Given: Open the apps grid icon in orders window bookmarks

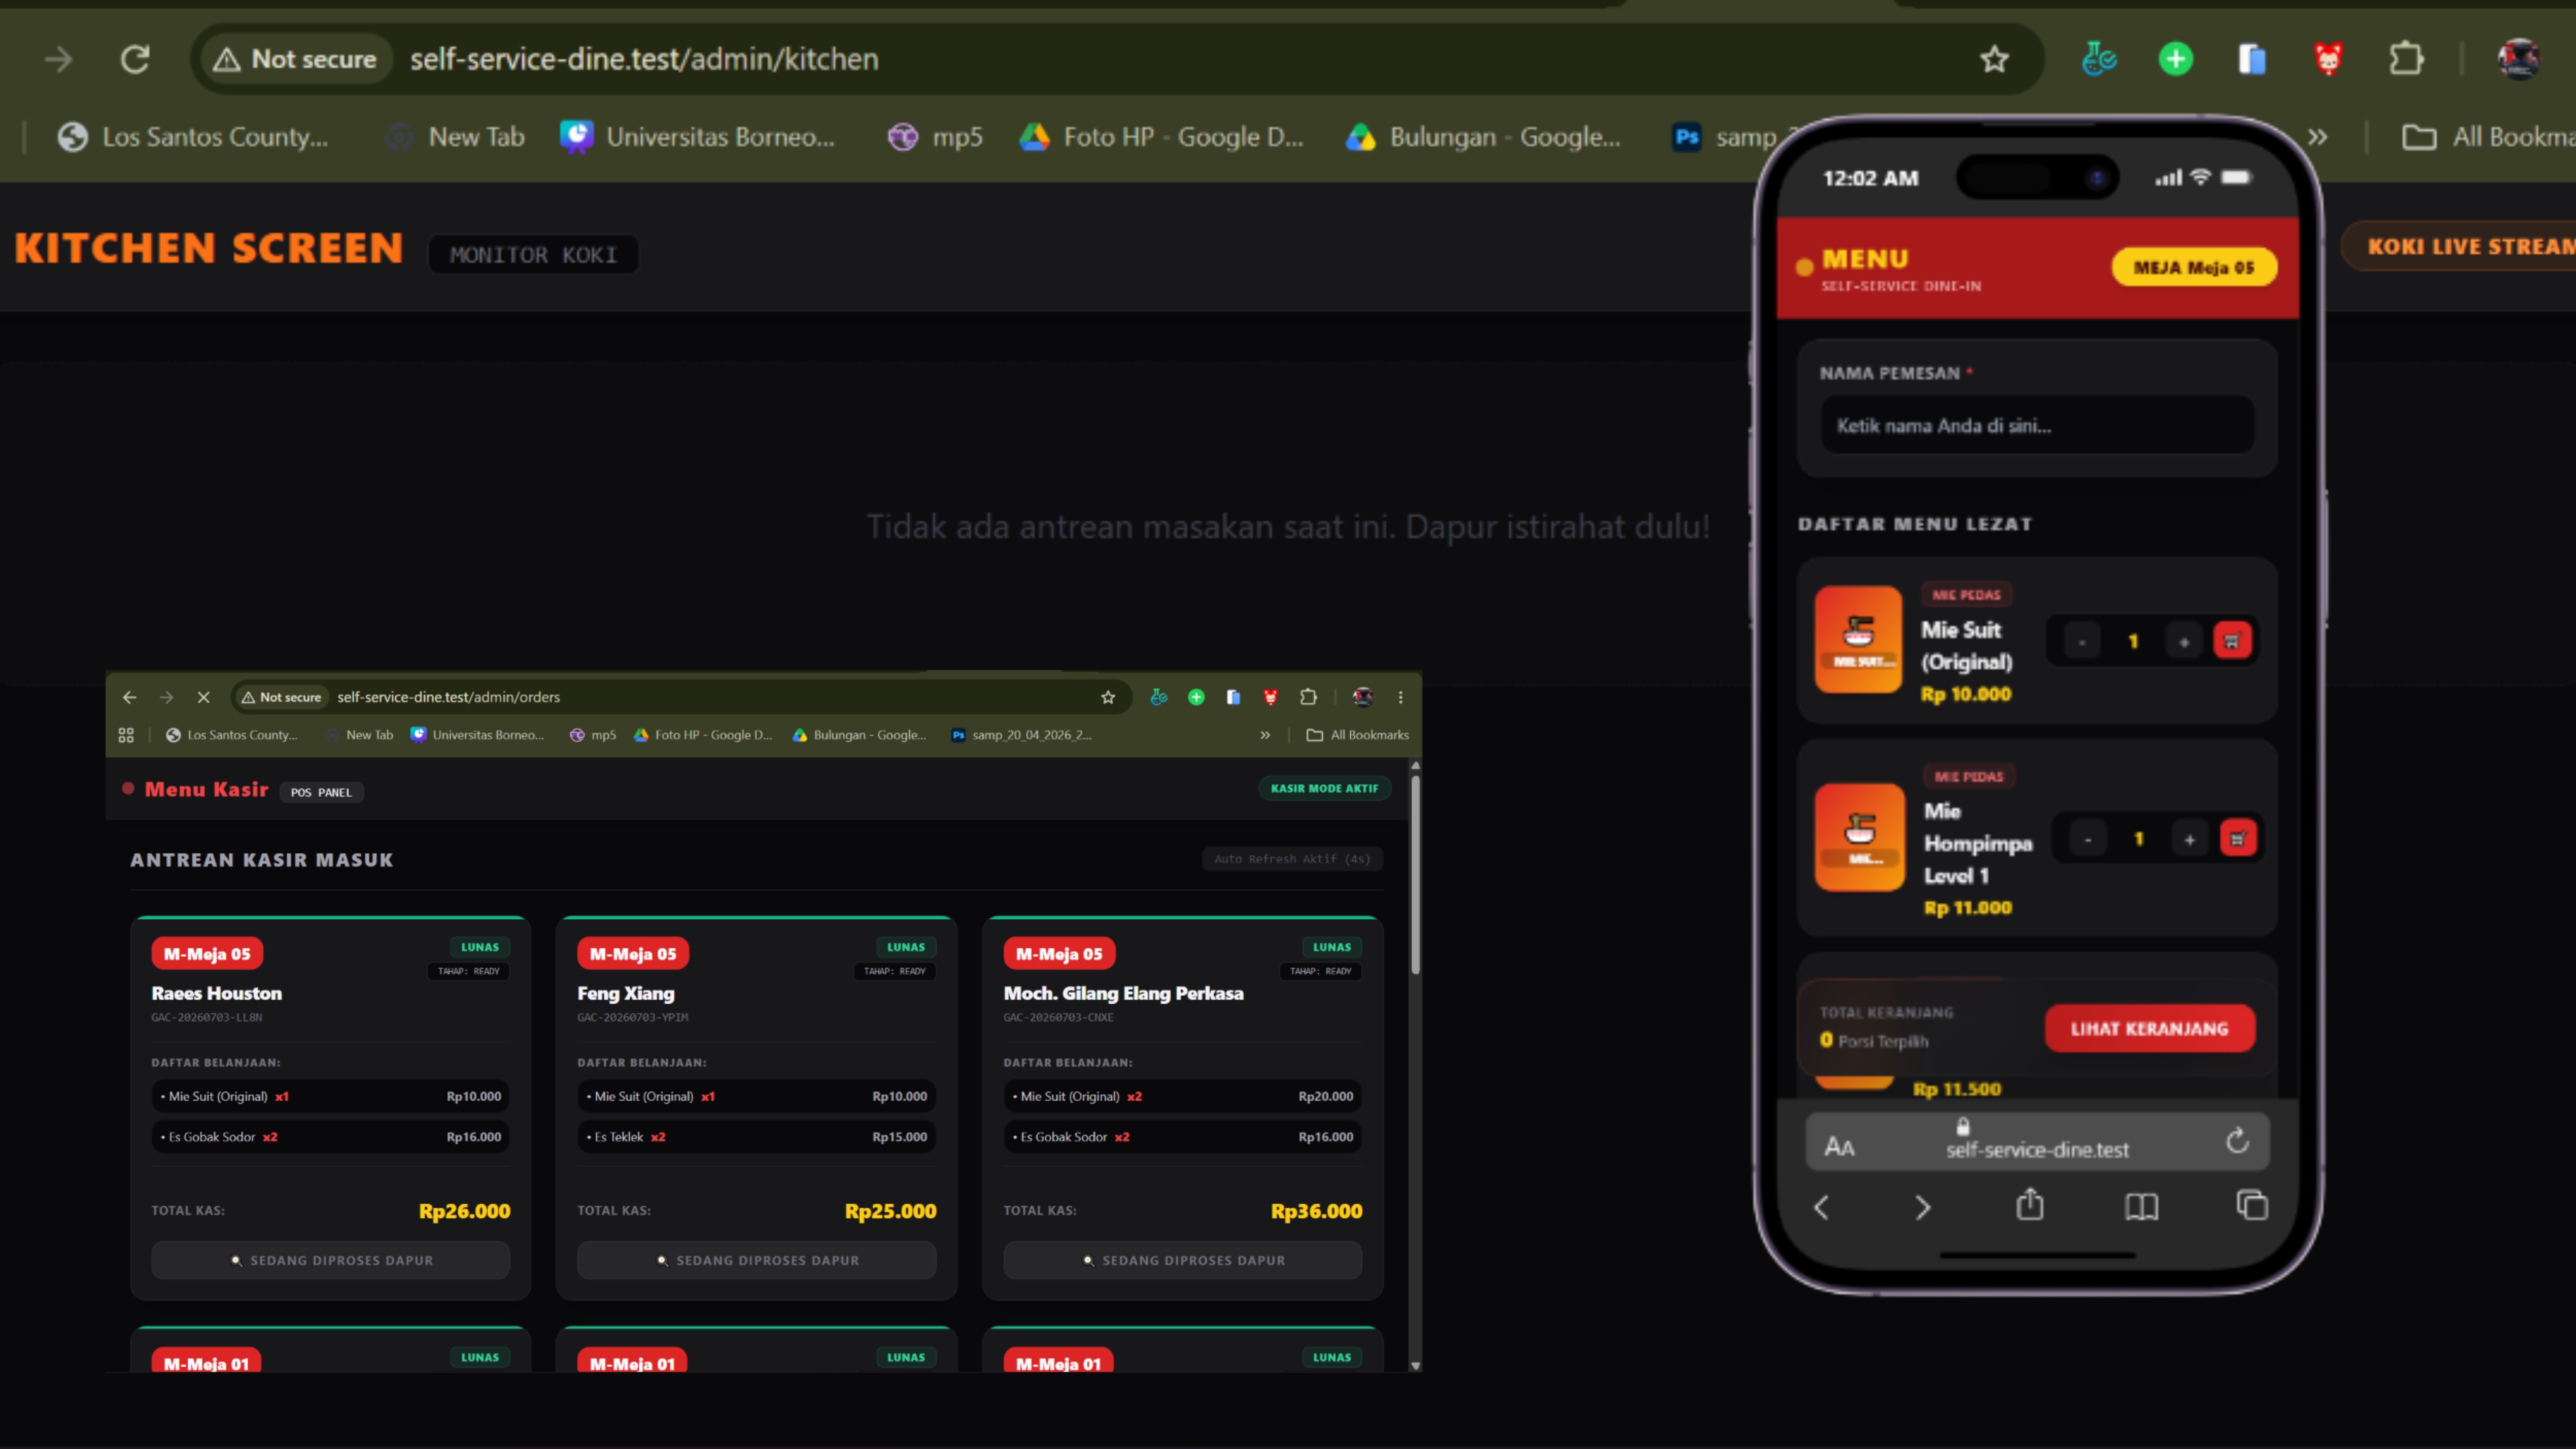Looking at the screenshot, I should click(126, 735).
